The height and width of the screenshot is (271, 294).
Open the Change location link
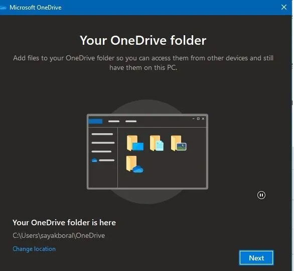34,249
